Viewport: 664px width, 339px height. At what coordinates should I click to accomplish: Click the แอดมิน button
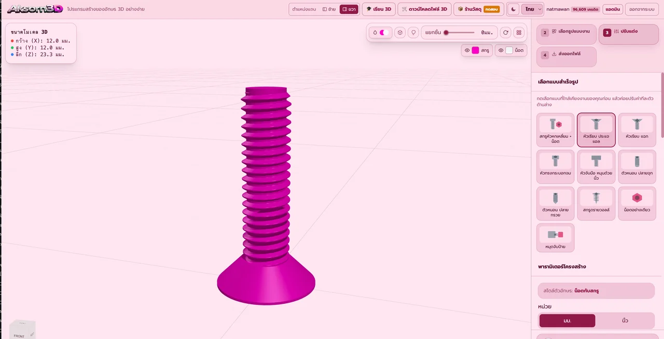coord(613,9)
